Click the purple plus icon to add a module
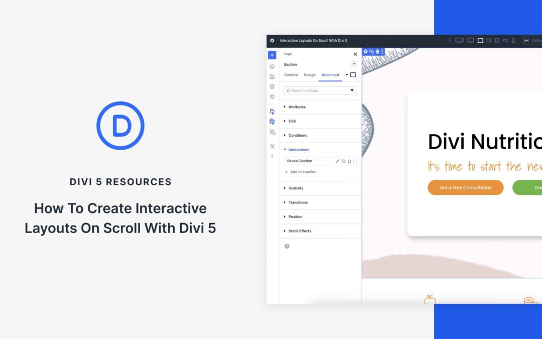 [x=272, y=55]
